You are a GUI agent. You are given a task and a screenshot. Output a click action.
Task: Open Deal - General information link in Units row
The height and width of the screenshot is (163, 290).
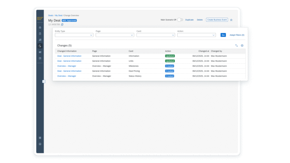pyautogui.click(x=69, y=61)
